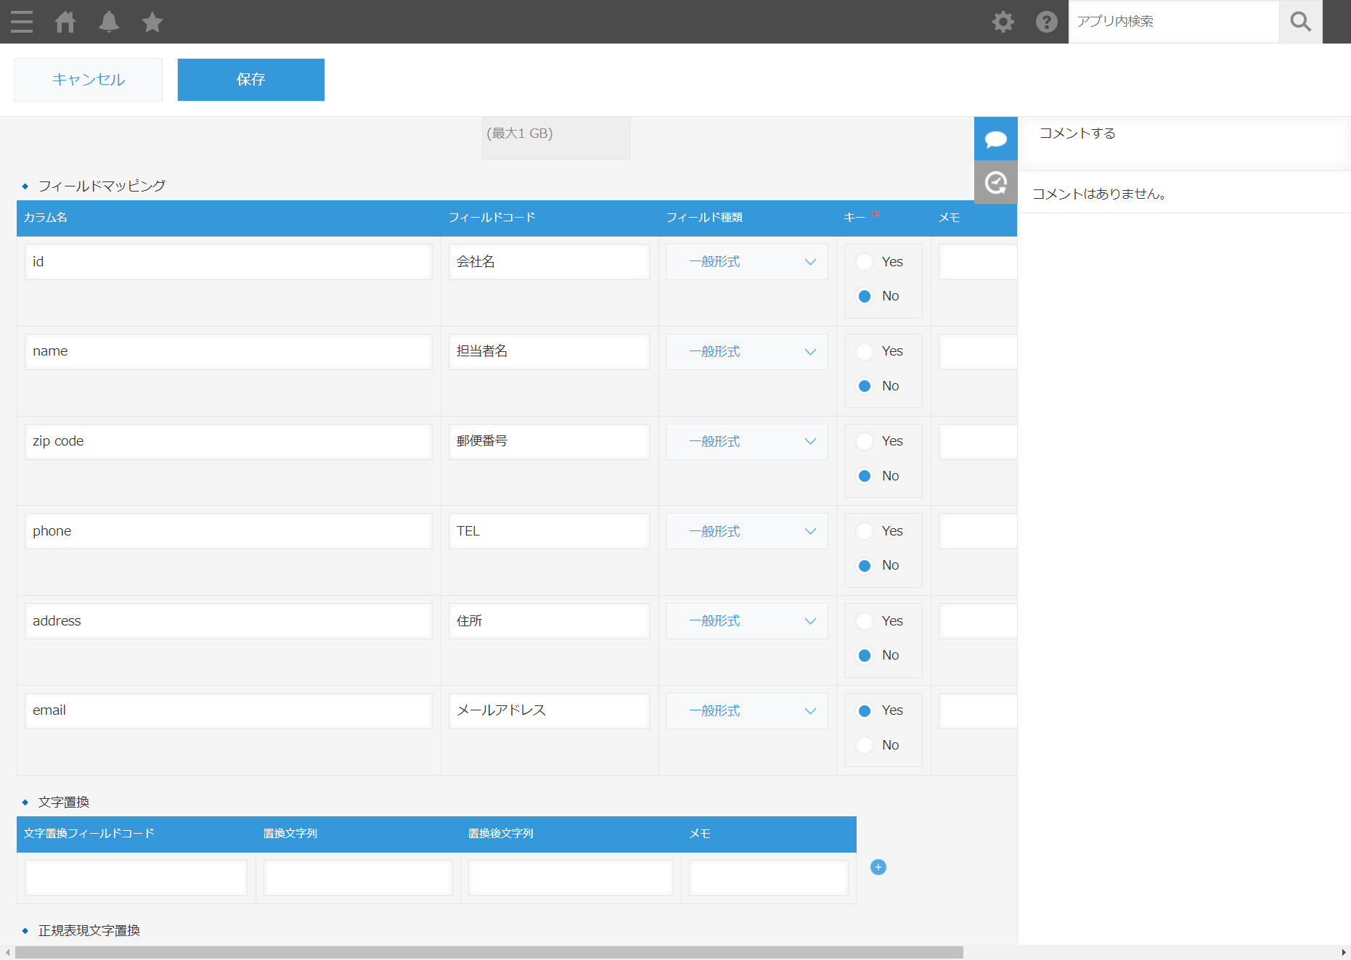Open the settings gear icon
Viewport: 1351px width, 960px height.
(x=1003, y=22)
